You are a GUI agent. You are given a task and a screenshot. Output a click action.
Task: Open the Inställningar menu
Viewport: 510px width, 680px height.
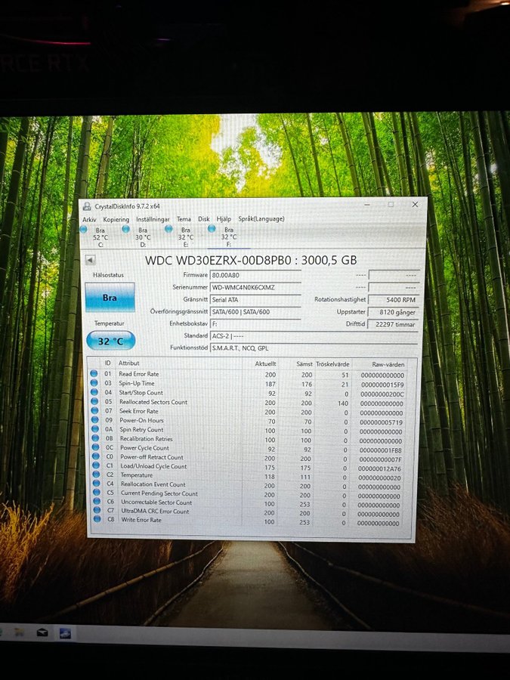point(152,219)
